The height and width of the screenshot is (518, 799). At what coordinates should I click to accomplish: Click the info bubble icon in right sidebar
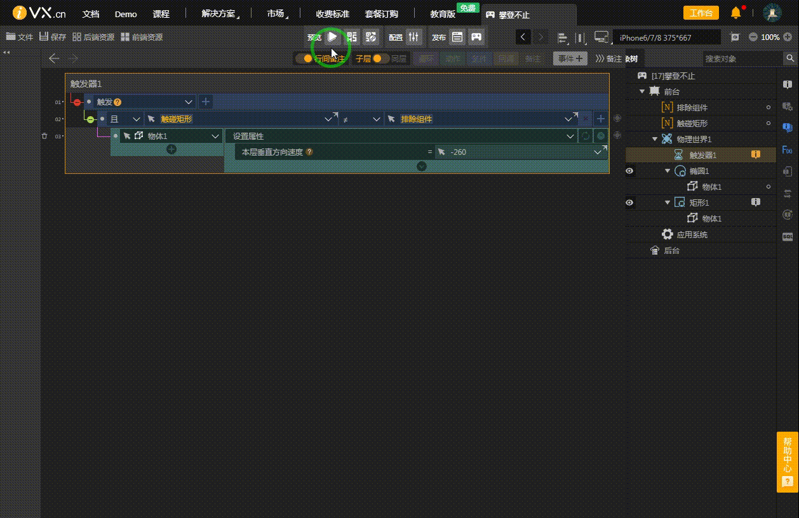tap(788, 84)
